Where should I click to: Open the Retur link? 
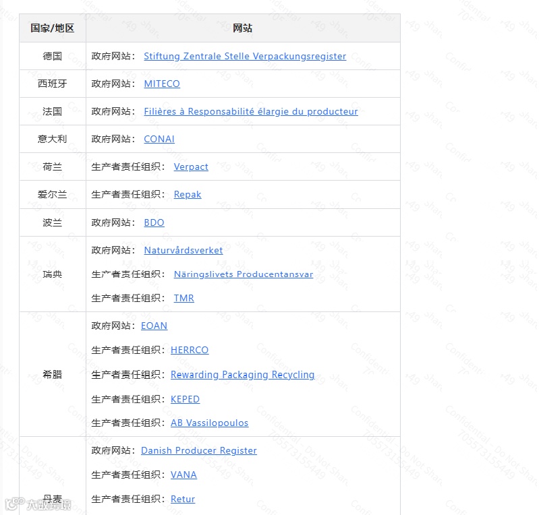pyautogui.click(x=183, y=499)
